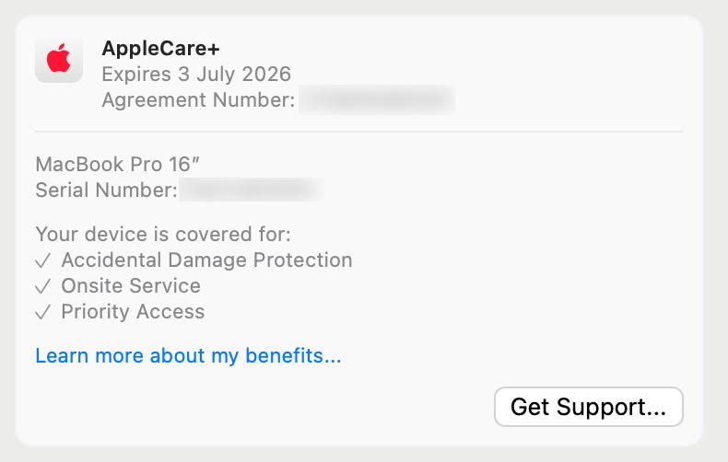
Task: Click the Serial Number label
Action: coord(106,191)
